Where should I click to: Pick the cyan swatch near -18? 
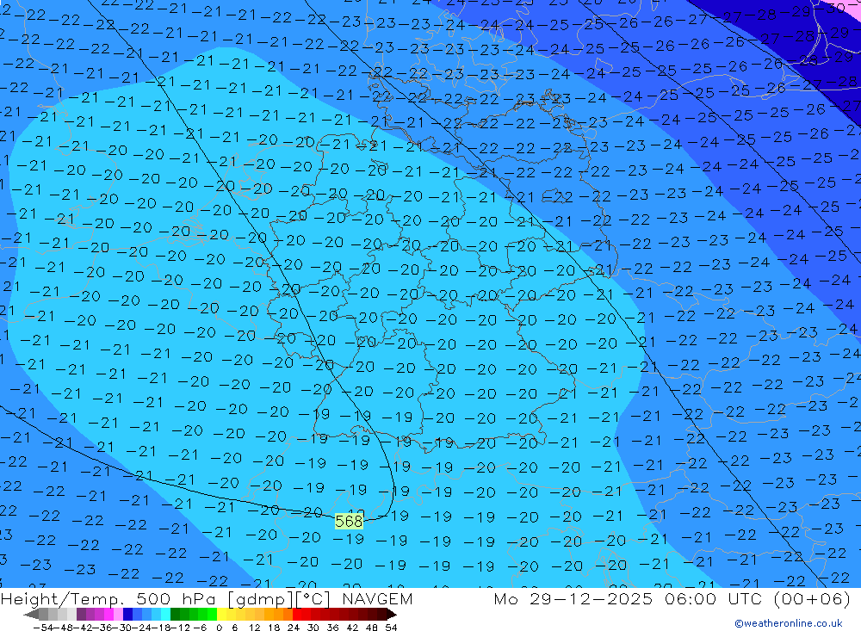164,615
